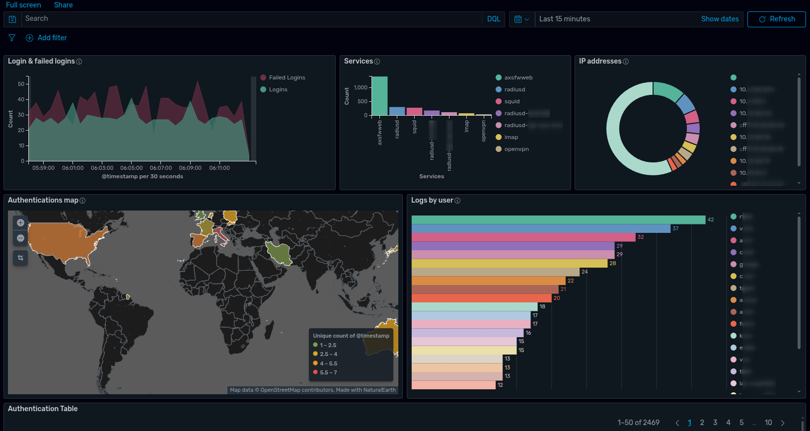Open the filter funnel icon menu
Viewport: 810px width, 431px height.
[12, 38]
